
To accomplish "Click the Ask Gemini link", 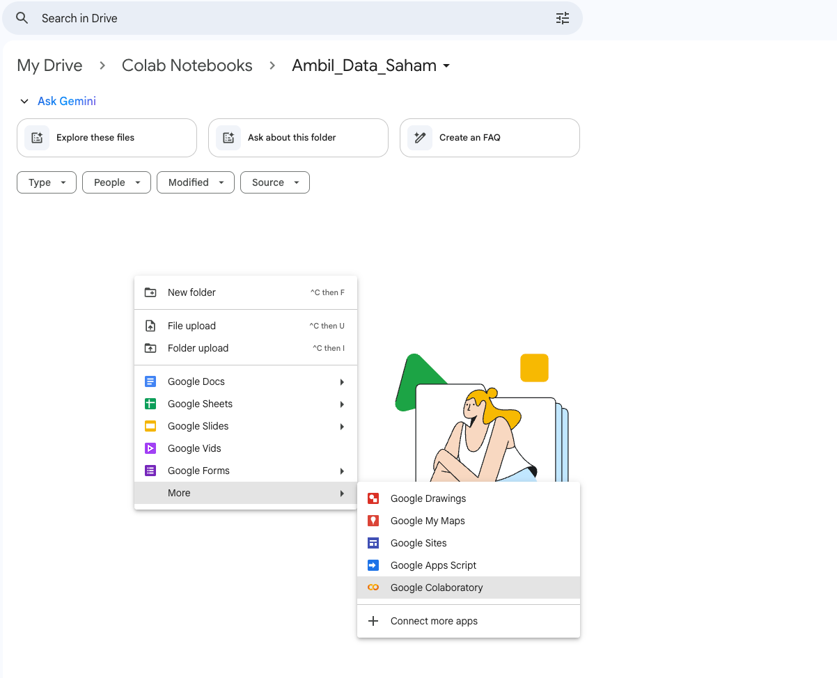I will click(x=67, y=102).
